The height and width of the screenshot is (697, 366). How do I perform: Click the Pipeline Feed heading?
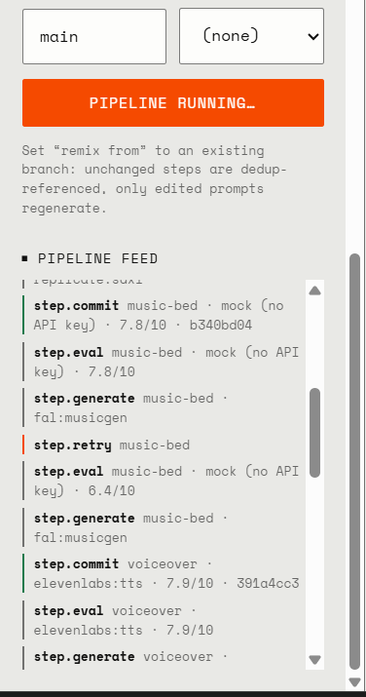point(97,258)
